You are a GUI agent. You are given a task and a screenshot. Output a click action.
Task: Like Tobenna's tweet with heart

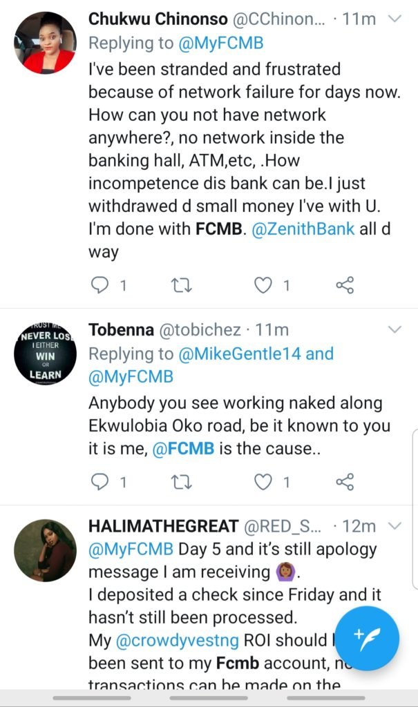pyautogui.click(x=263, y=481)
